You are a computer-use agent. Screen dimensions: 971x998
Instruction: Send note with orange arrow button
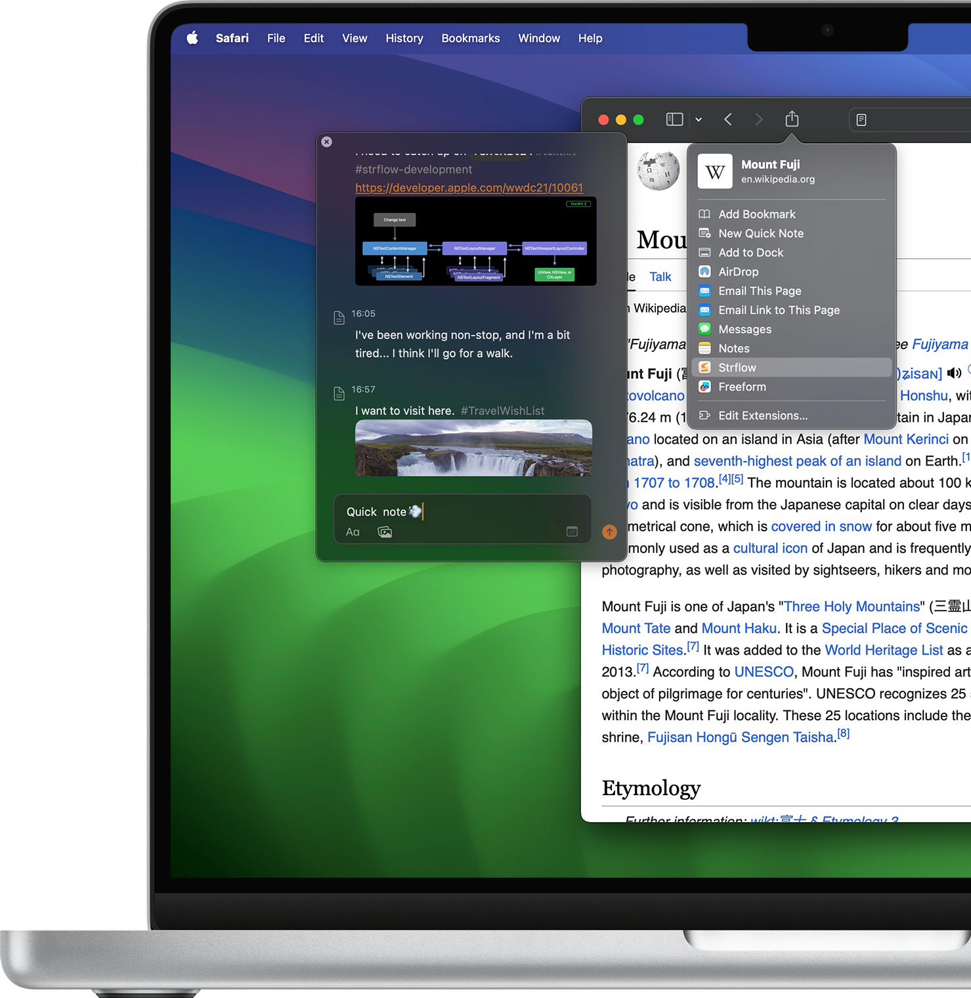[609, 532]
